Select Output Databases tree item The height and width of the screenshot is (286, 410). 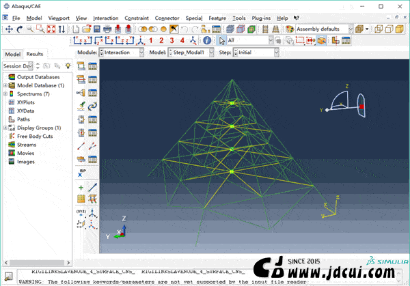pos(38,77)
